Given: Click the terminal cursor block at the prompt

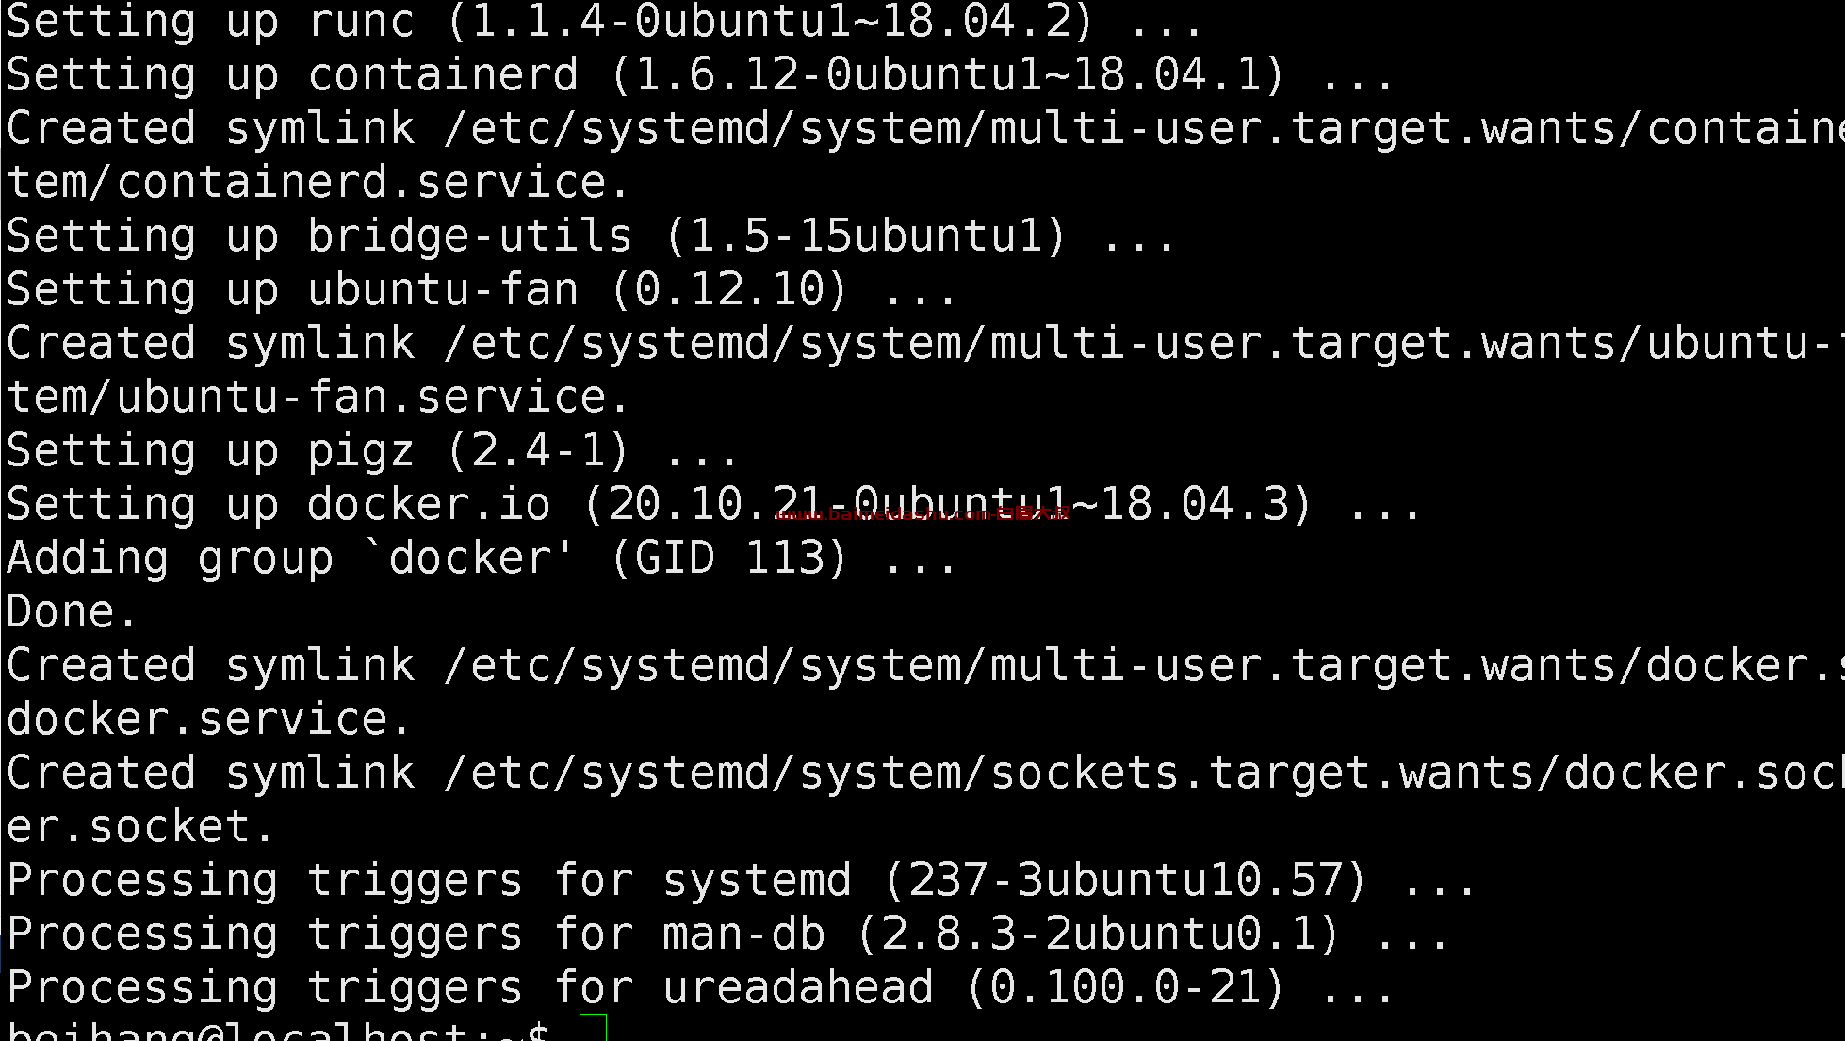Looking at the screenshot, I should tap(593, 1029).
